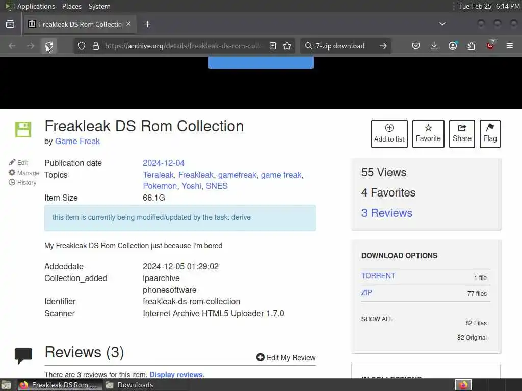Open the ZIP download option
Screen dimensions: 522x391
(x=367, y=293)
